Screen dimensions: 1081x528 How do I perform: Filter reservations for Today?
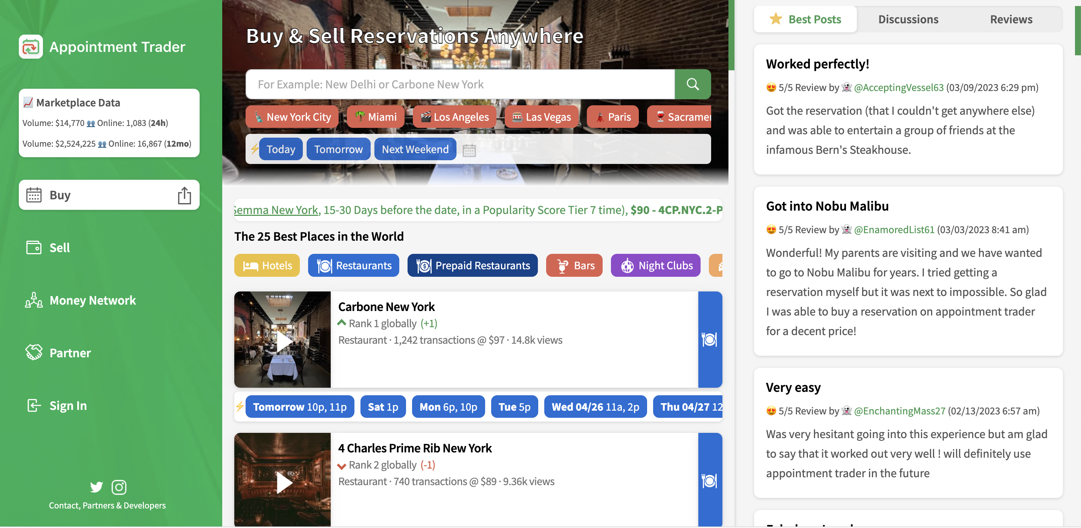pyautogui.click(x=281, y=149)
